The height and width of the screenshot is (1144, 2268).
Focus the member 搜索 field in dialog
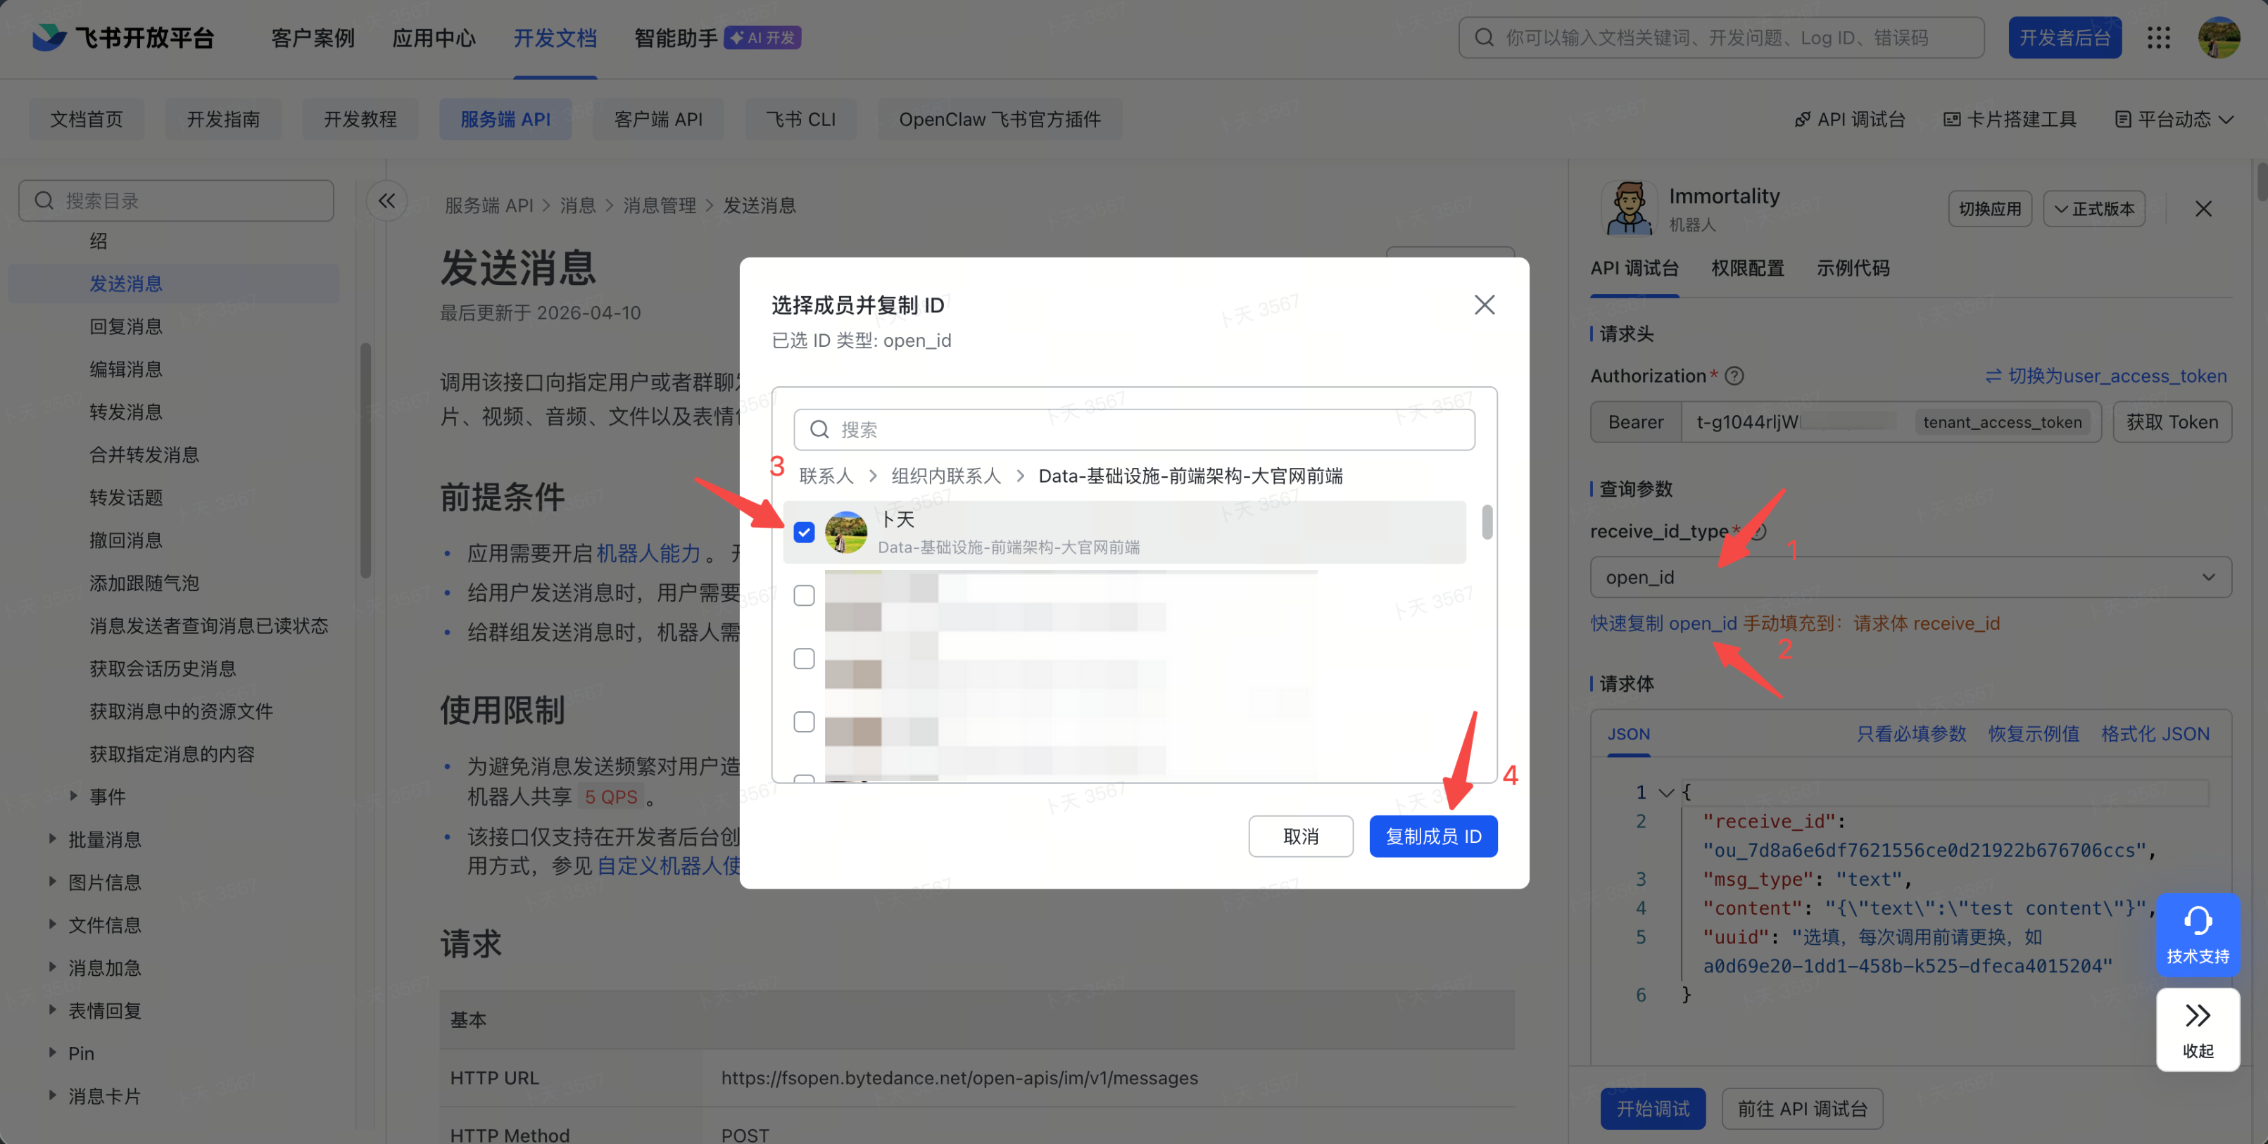(x=1134, y=429)
